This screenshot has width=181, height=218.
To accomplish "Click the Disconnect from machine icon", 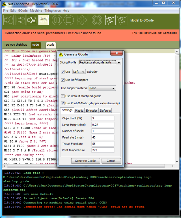I will coord(122,20).
